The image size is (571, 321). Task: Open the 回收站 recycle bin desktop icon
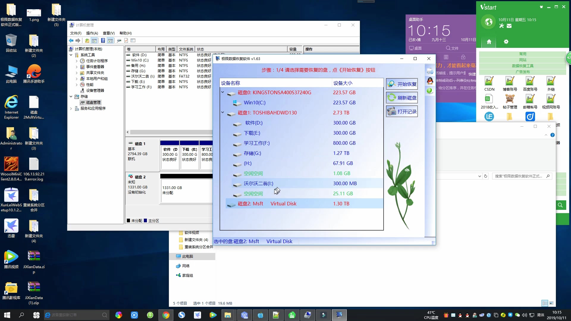coord(11,43)
